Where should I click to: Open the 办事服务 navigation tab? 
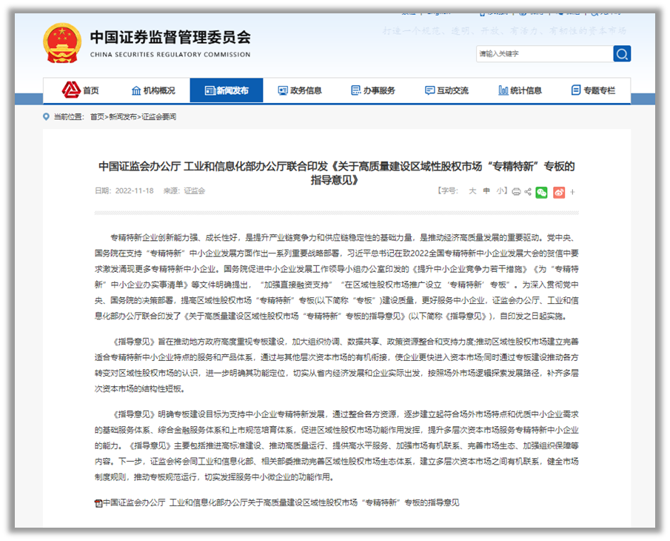373,90
